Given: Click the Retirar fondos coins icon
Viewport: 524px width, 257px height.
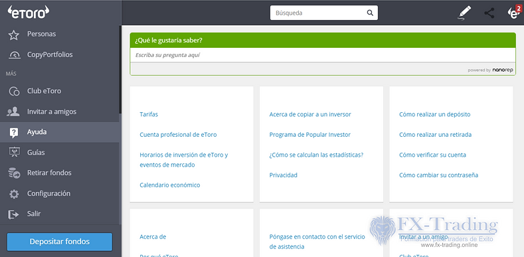Looking at the screenshot, I should point(14,173).
